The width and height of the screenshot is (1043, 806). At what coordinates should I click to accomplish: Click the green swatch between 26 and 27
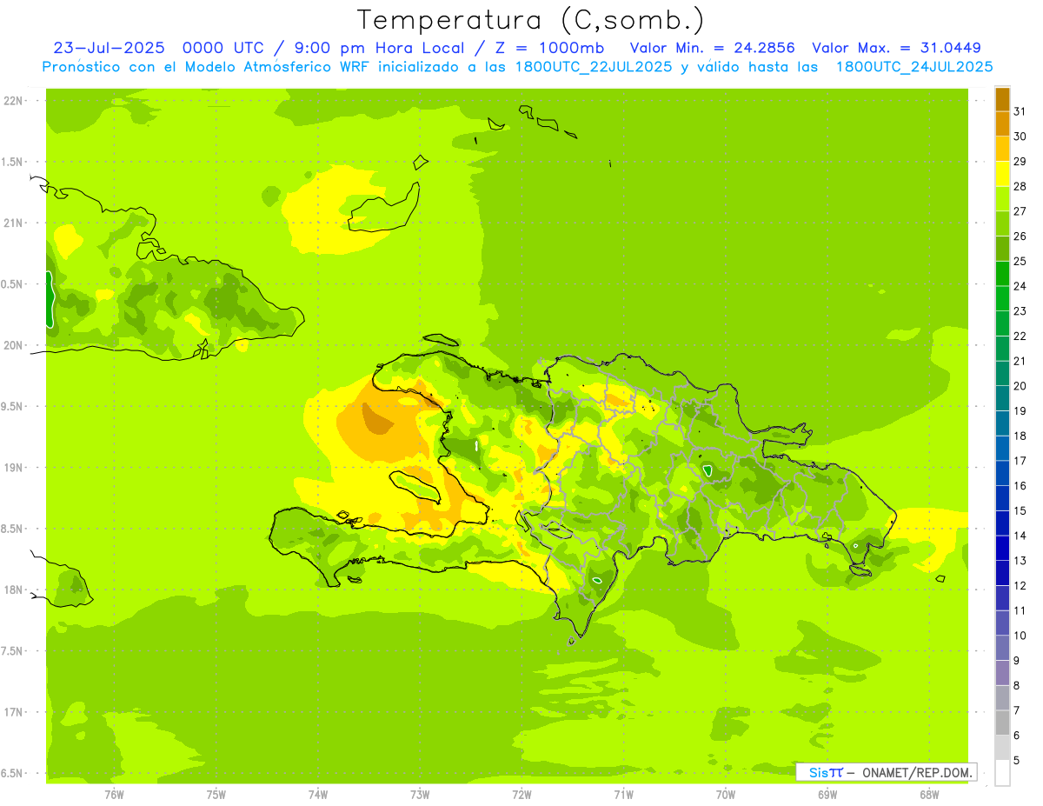click(1002, 223)
